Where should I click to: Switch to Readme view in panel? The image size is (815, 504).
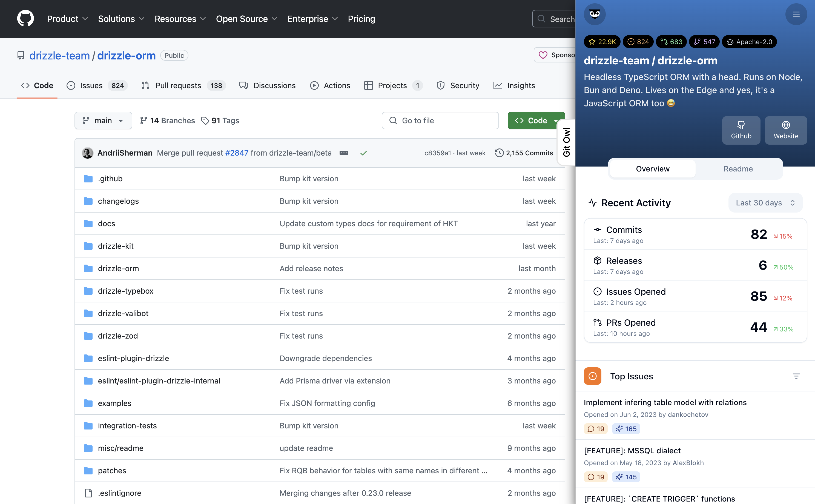(738, 169)
